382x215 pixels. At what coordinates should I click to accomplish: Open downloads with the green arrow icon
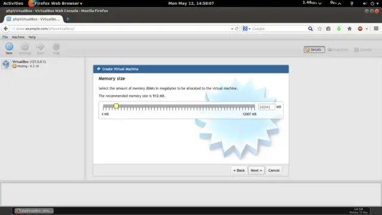pos(339,29)
